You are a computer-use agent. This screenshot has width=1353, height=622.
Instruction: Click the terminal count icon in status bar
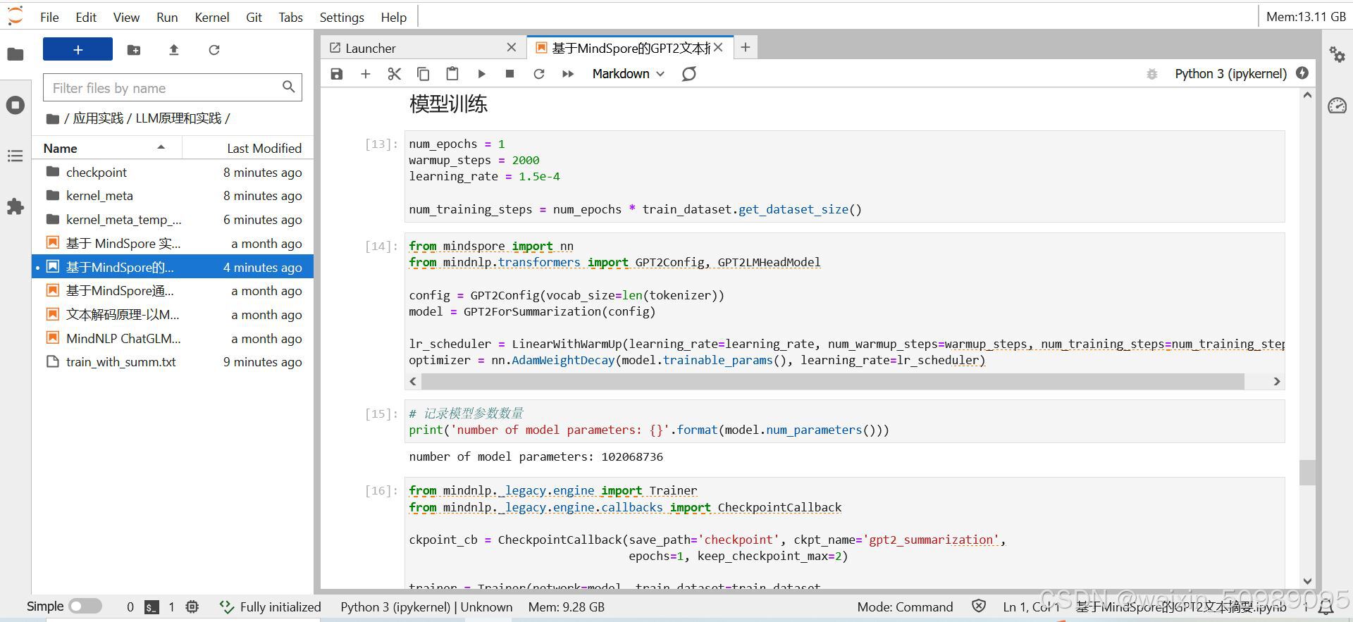(x=152, y=607)
